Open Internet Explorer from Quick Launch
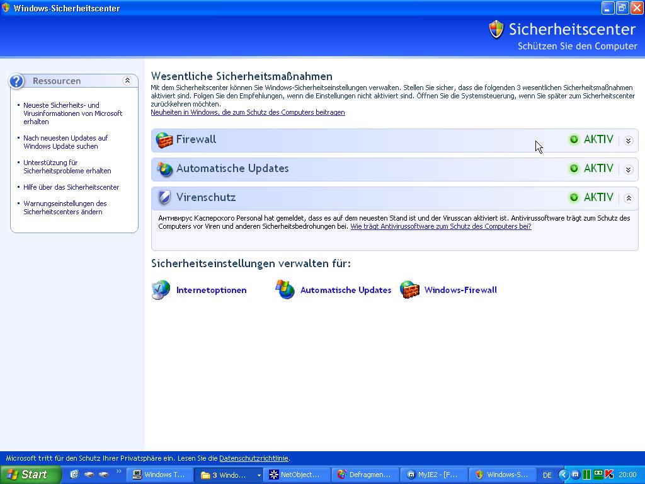The height and width of the screenshot is (484, 645). tap(74, 475)
